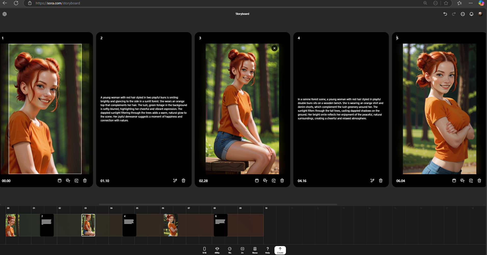Open the Help menu
487x255 pixels.
tap(268, 250)
